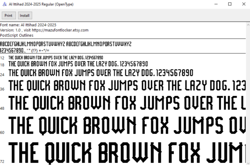Click the 24 point quick brown fox sample
The width and height of the screenshot is (250, 165).
point(101,73)
